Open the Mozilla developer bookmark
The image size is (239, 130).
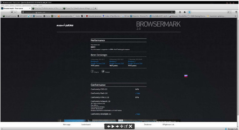tap(94, 16)
